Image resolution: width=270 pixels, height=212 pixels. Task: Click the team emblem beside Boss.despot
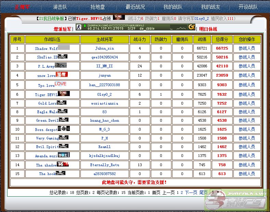64,129
